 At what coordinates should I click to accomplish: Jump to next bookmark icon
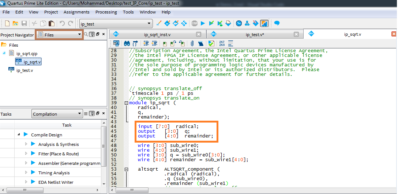click(173, 43)
